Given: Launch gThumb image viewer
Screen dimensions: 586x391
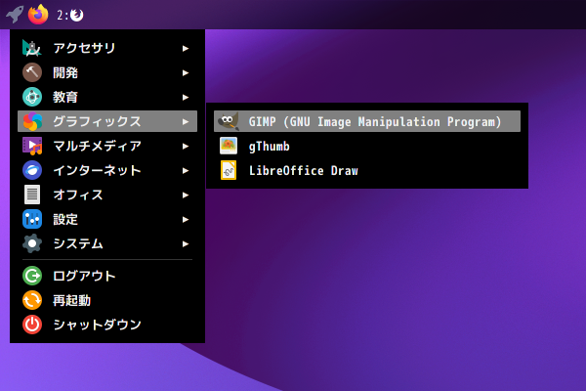Looking at the screenshot, I should click(367, 146).
